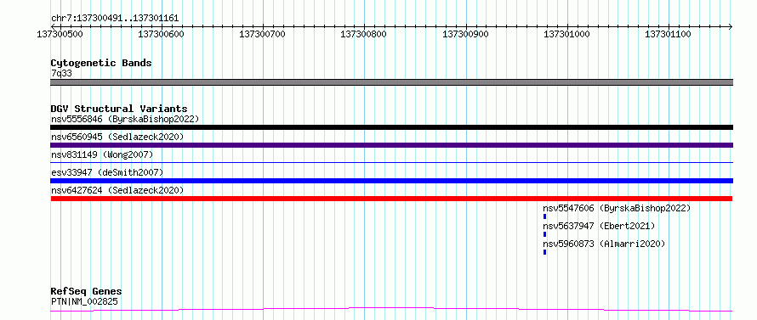Click the black nsv5556846 variant bar
The height and width of the screenshot is (320, 757).
coord(391,127)
